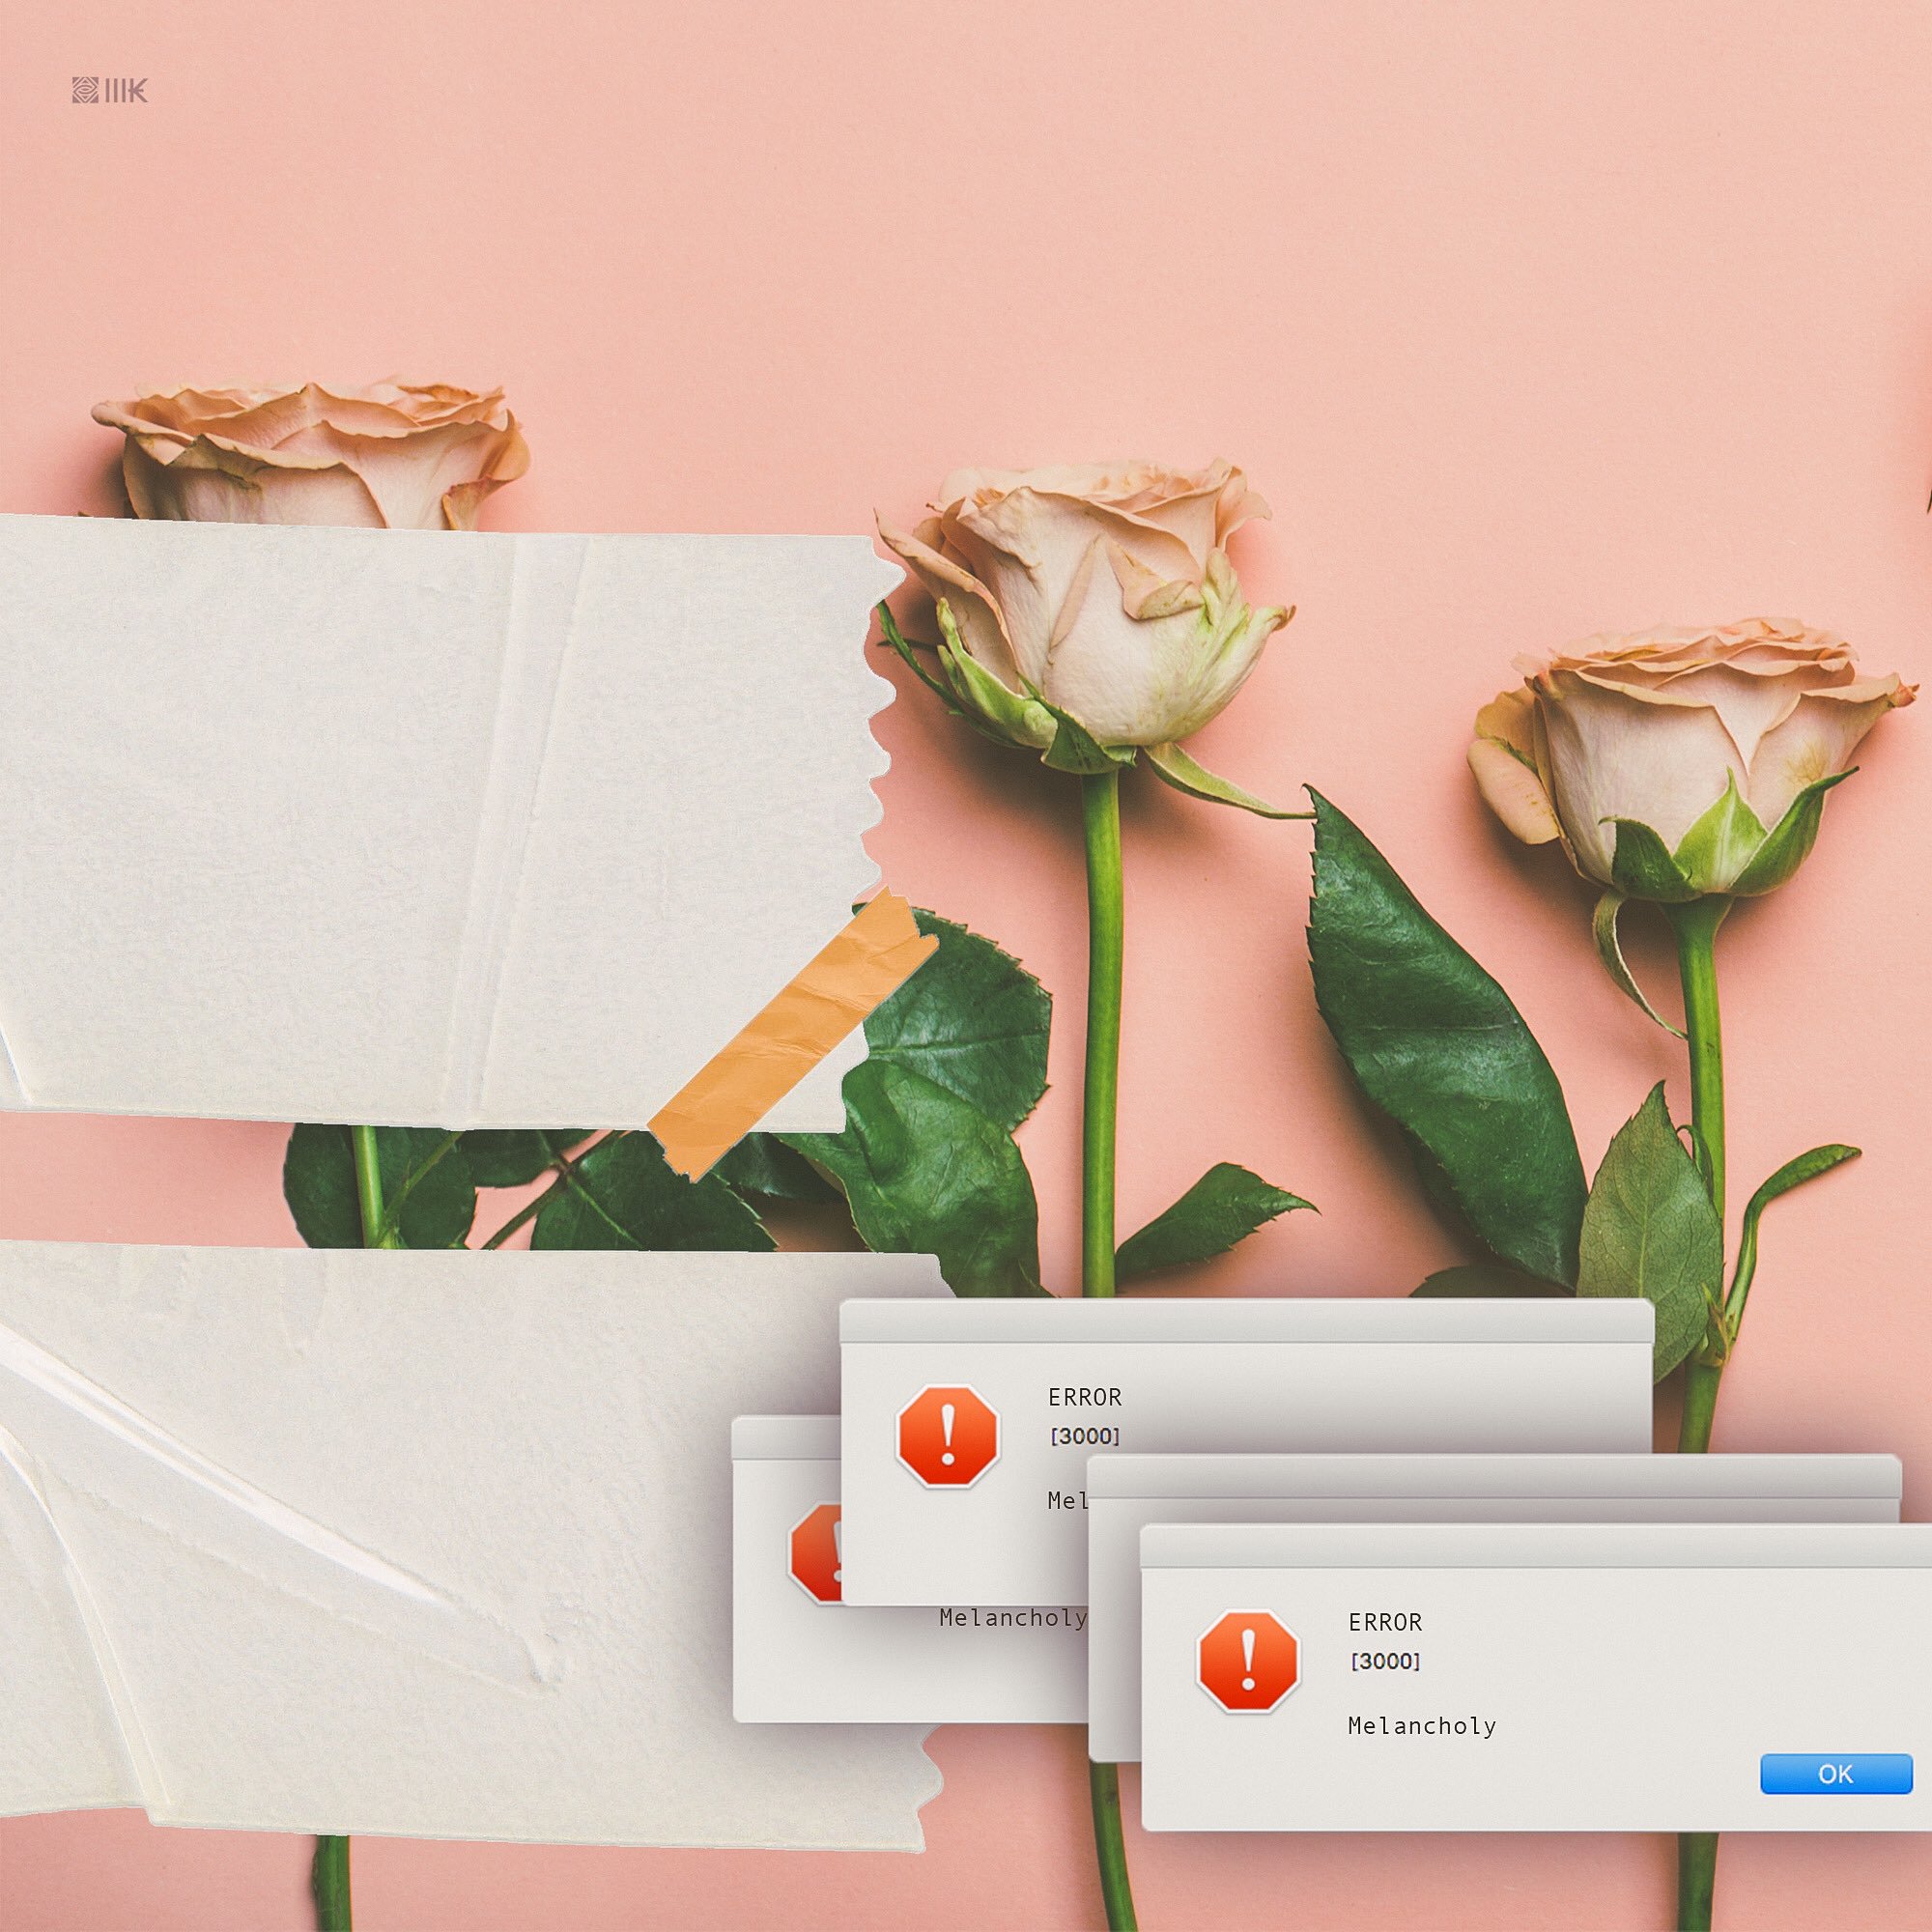
Task: Click the title bar of the dialog containing the OK button
Action: [x=1536, y=1545]
